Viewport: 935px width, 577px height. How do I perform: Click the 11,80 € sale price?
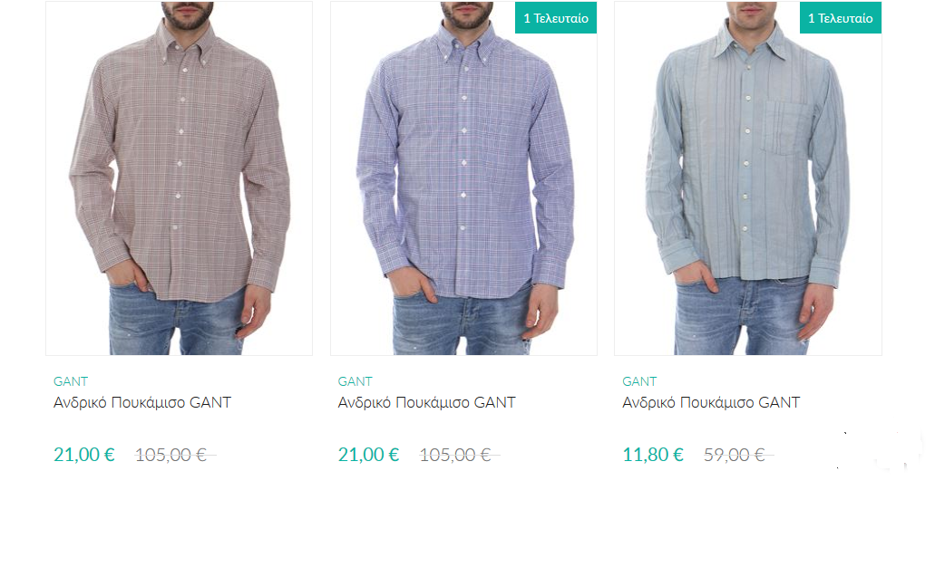coord(653,455)
